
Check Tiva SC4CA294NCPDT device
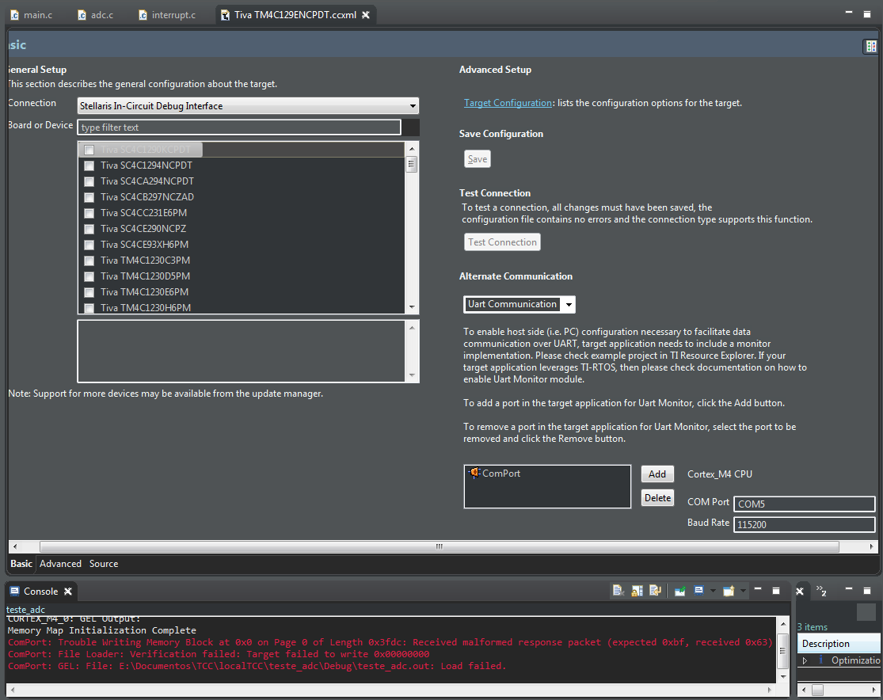click(x=89, y=181)
